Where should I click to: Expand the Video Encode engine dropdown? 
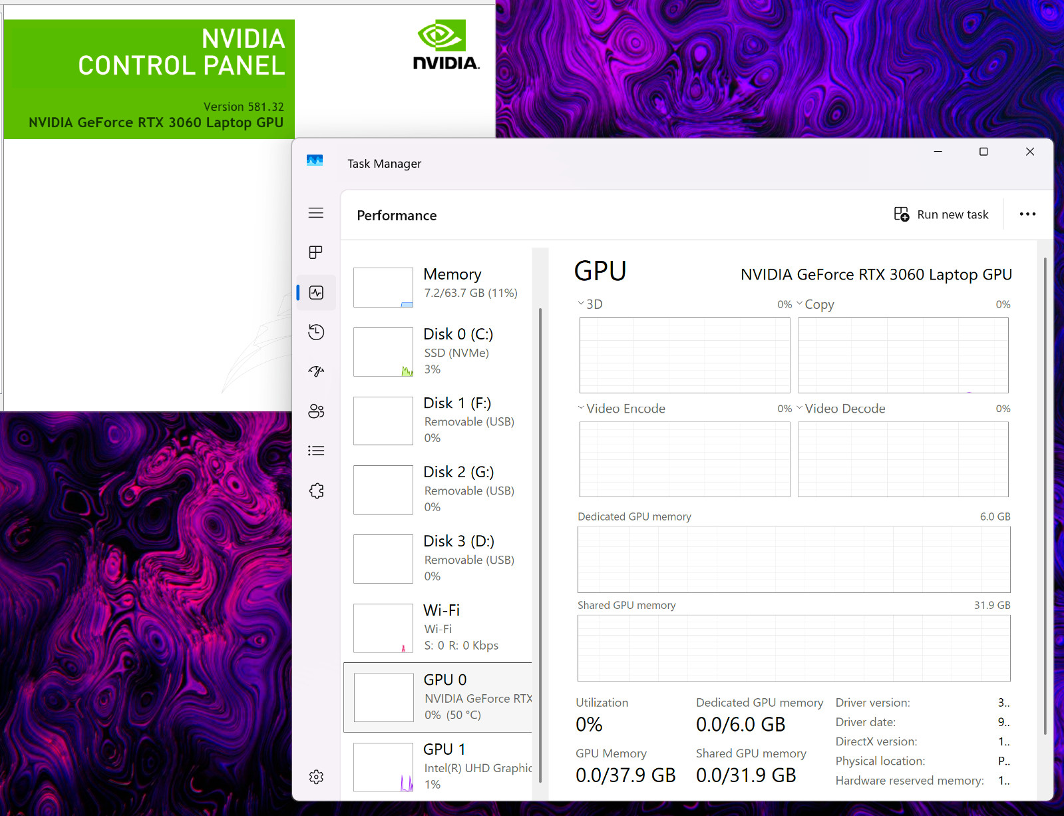coord(581,408)
